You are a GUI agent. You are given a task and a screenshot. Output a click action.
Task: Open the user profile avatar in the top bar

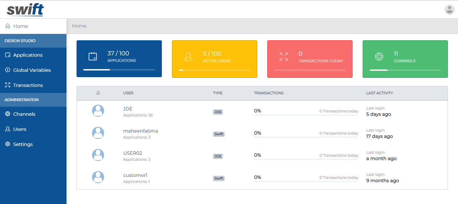[x=449, y=10]
